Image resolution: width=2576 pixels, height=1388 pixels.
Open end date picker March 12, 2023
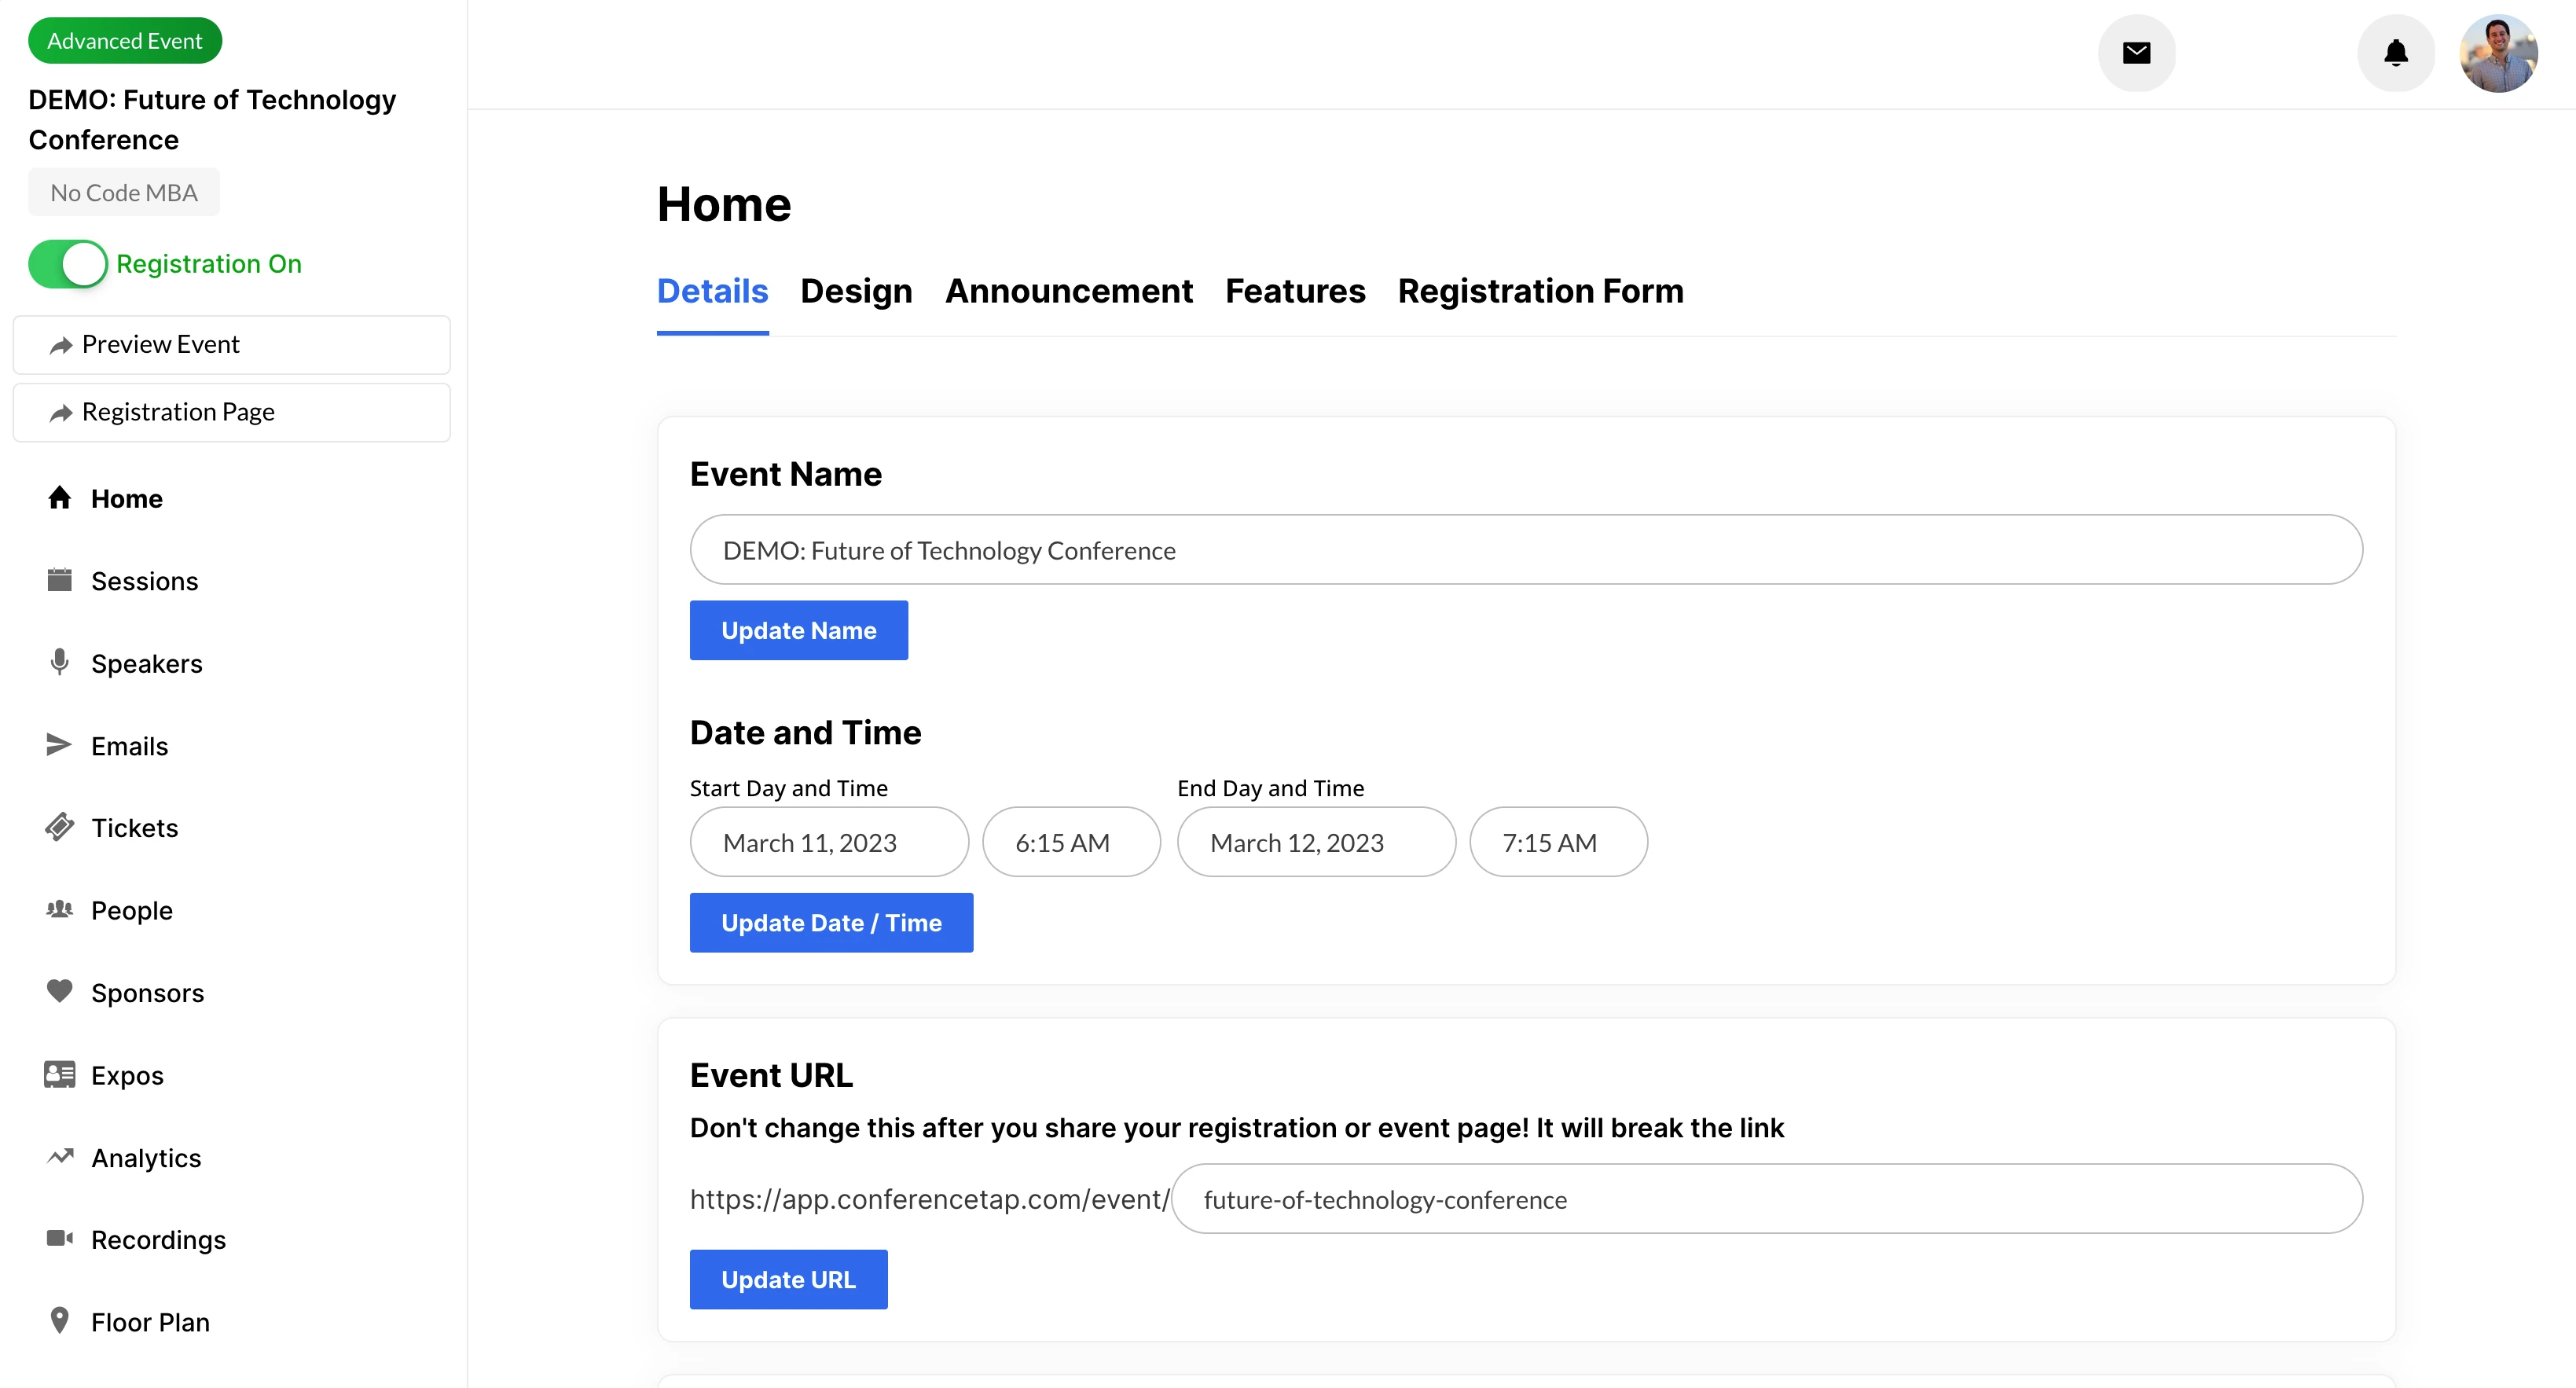coord(1316,842)
